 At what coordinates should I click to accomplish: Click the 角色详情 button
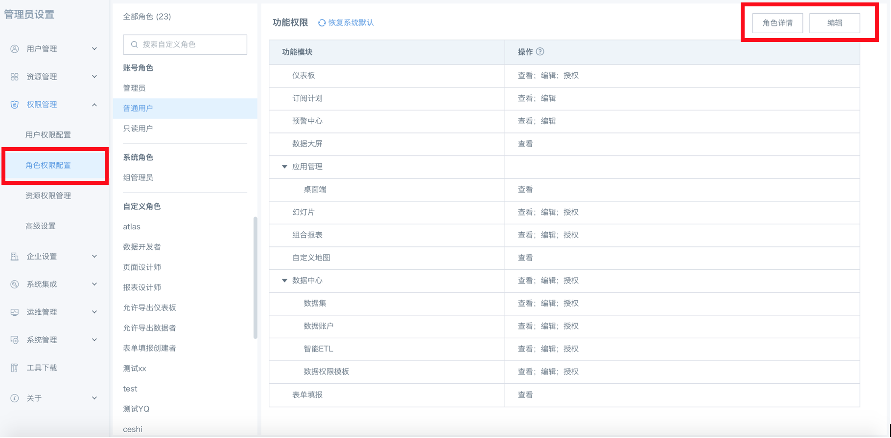777,23
